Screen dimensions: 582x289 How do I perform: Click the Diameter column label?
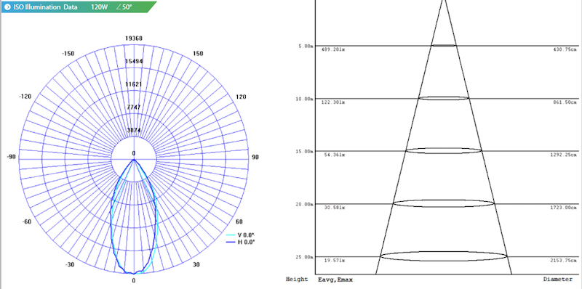click(557, 279)
